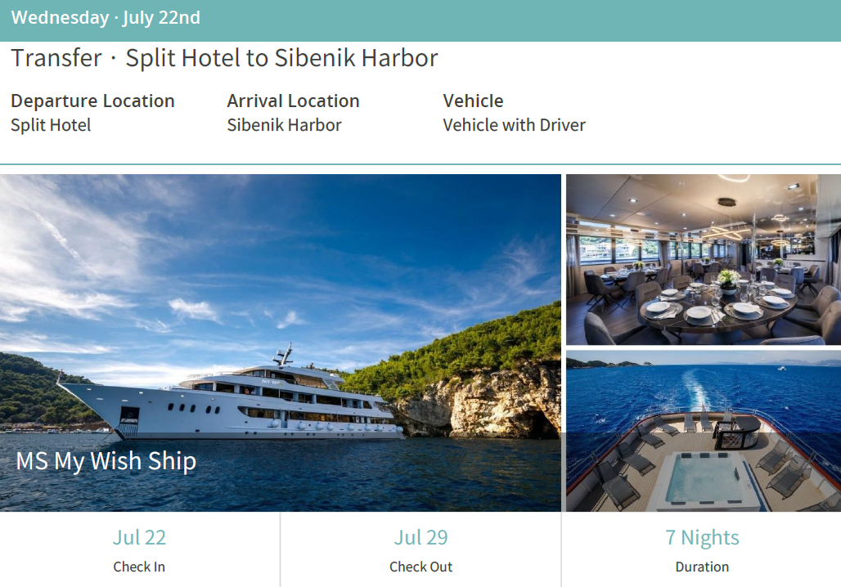This screenshot has width=841, height=587.
Task: Select the Wednesday July 22nd date header
Action: click(106, 18)
